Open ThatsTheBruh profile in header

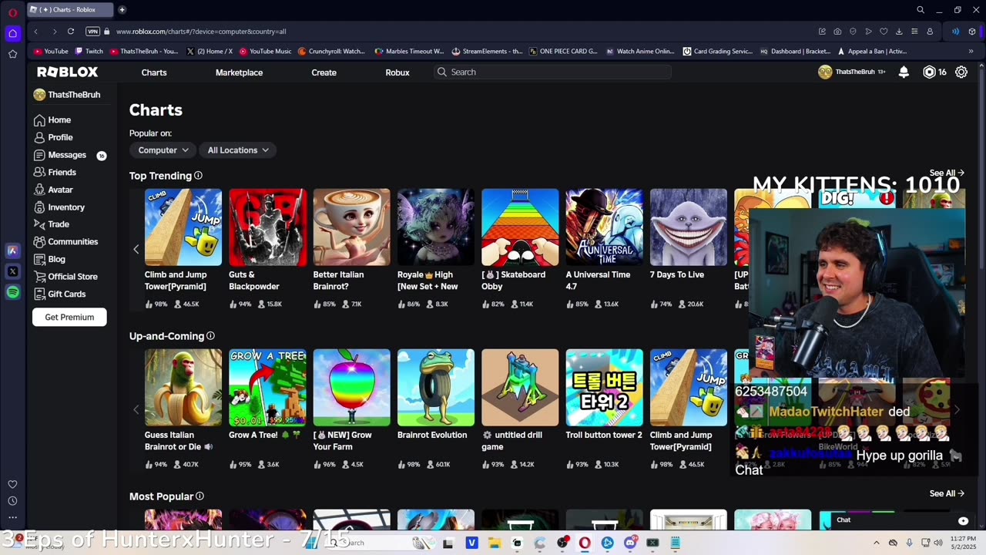(851, 72)
